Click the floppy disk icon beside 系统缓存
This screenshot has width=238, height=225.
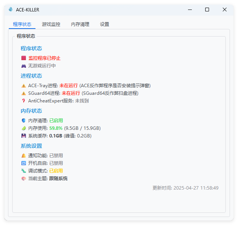(24, 136)
